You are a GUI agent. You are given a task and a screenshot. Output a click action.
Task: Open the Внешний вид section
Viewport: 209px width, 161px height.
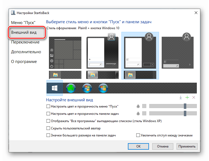(27, 32)
